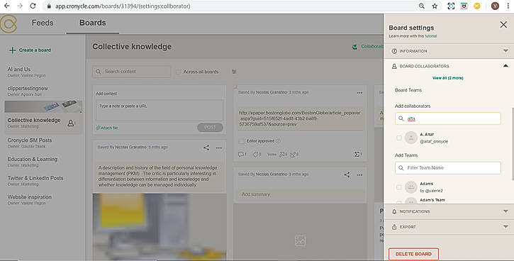This screenshot has height=261, width=514.
Task: Focus the Filter Team Name field
Action: 448,168
